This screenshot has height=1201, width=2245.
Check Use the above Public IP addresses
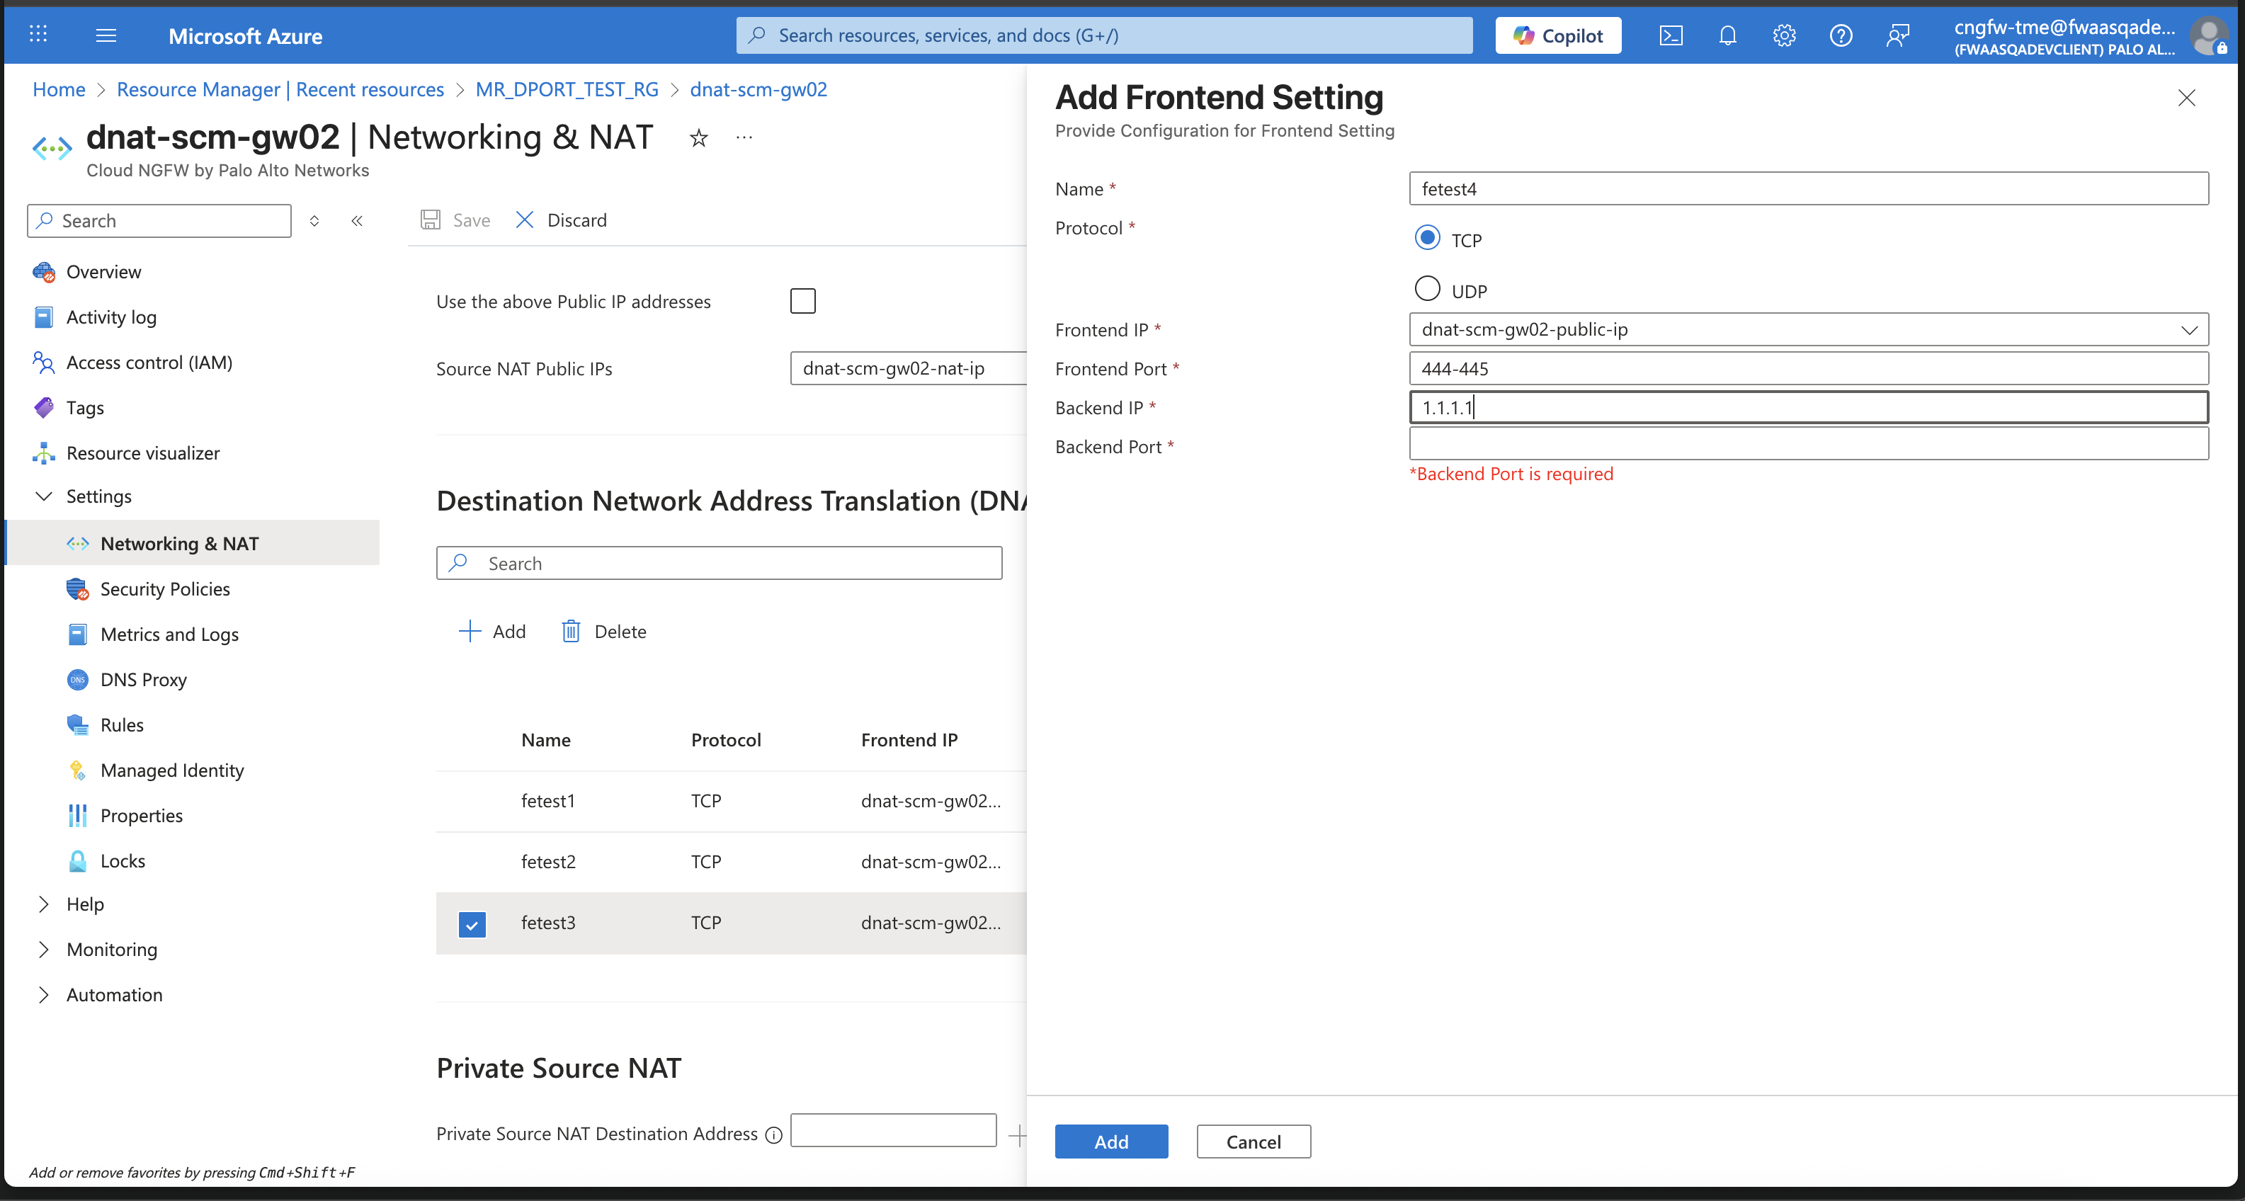pos(802,301)
